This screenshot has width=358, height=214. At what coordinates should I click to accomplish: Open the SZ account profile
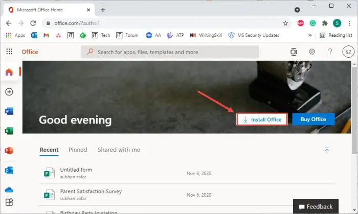tap(348, 52)
